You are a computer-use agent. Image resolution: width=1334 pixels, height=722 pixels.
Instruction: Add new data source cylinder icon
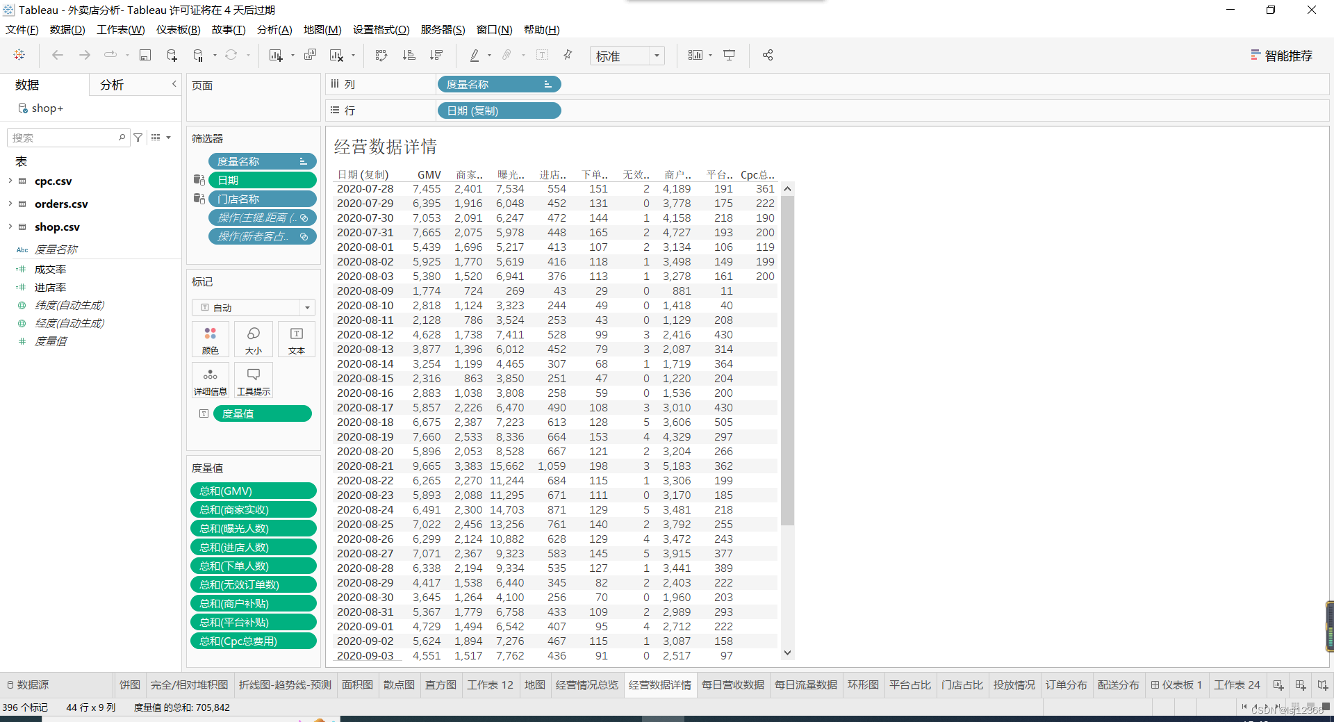172,55
